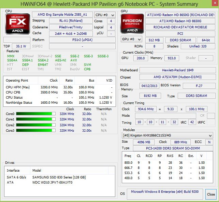This screenshot has width=219, height=202.
Task: Click the Unified: 320 shaders field
Action: pyautogui.click(x=198, y=46)
